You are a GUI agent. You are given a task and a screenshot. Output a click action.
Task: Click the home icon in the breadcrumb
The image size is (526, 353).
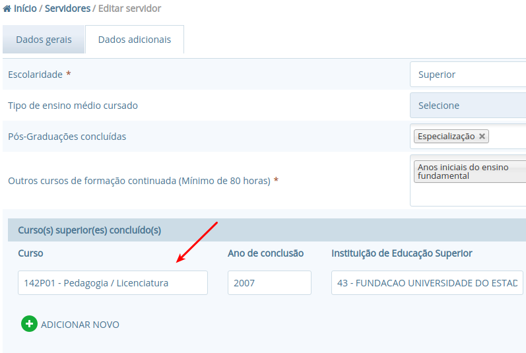7,9
